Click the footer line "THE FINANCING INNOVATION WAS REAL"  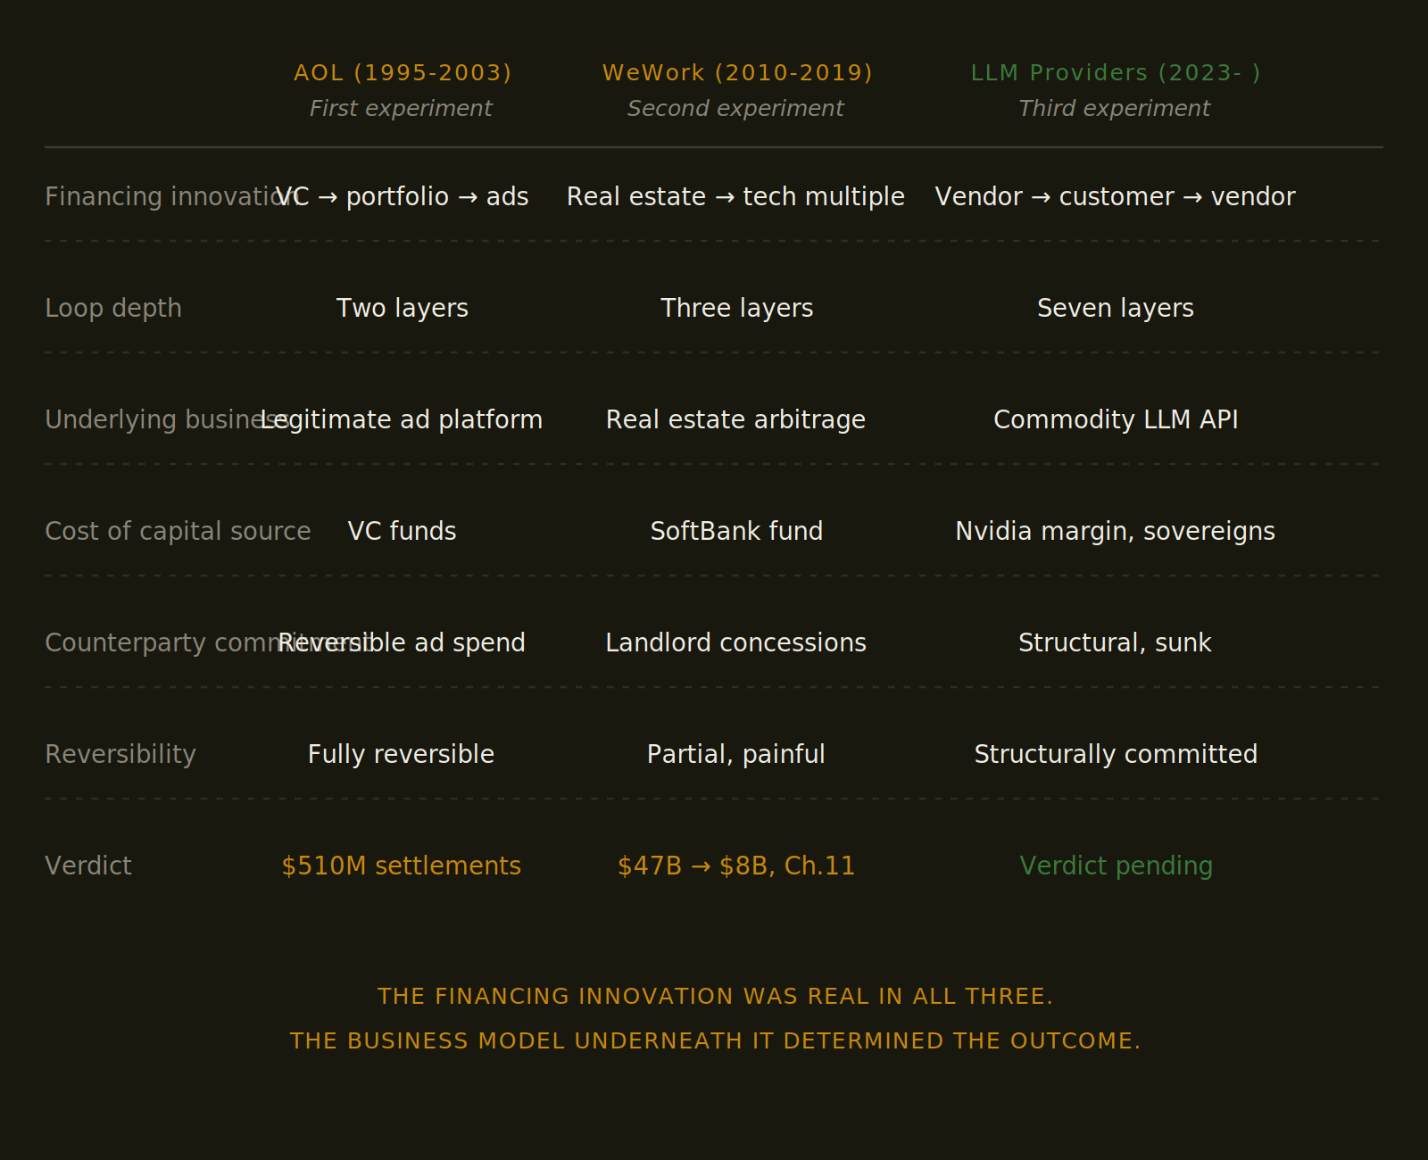716,997
